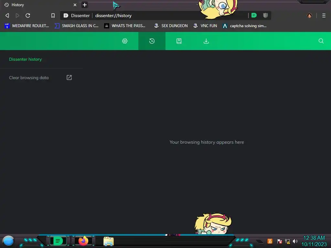
Task: Open Downloads icon in green toolbar
Action: click(206, 41)
